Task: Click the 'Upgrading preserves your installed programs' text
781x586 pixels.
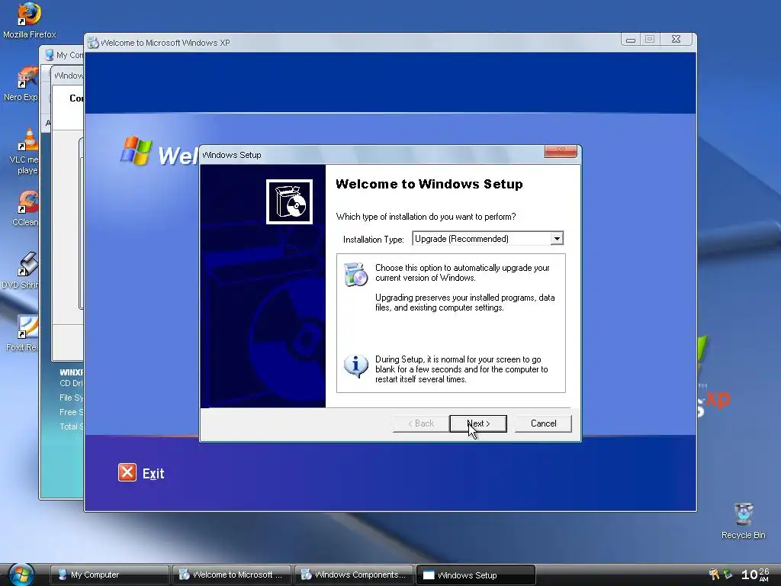Action: [x=464, y=302]
